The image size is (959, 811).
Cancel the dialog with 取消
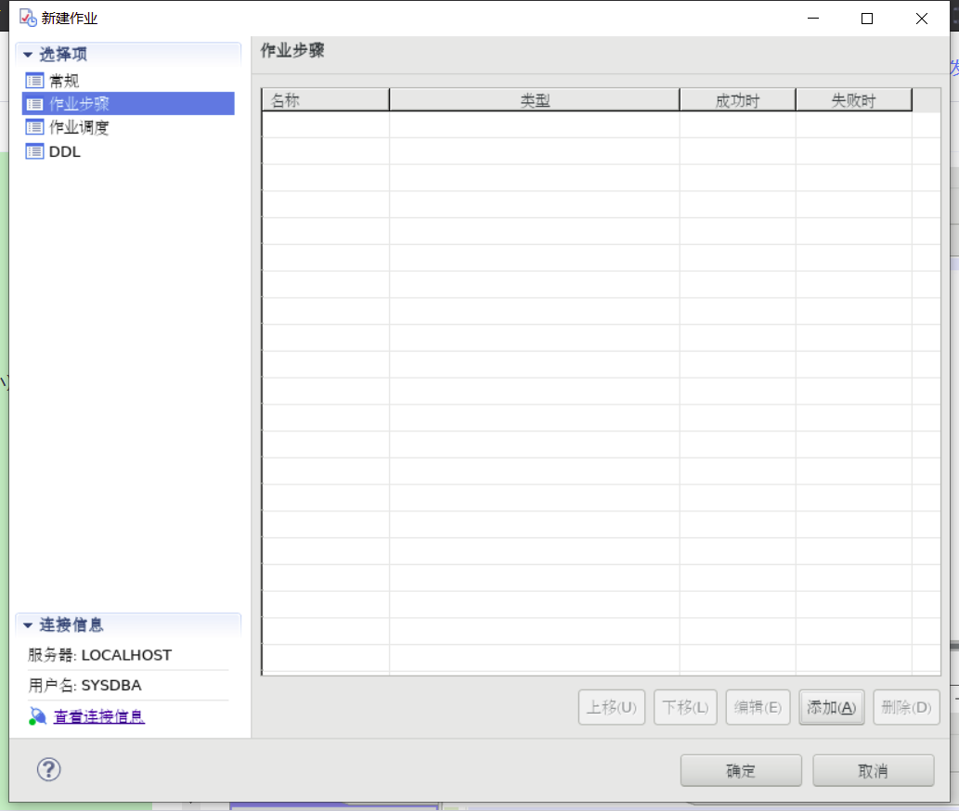click(x=873, y=769)
